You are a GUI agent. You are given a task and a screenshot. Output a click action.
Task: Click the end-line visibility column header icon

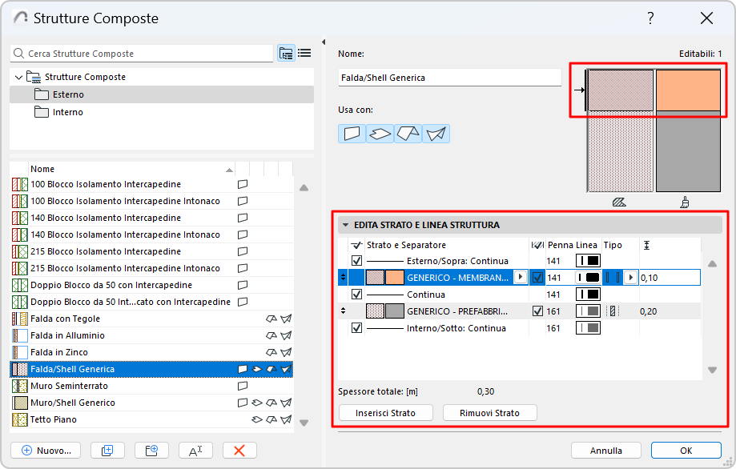pos(537,245)
